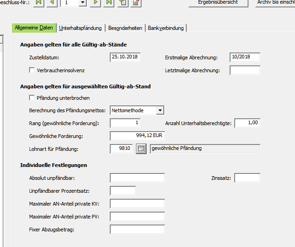Enable Verbraucherinsolvenz checkbox
The image size is (295, 247).
(x=32, y=70)
